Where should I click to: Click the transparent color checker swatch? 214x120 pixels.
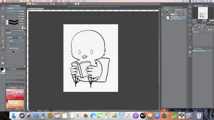click(x=3, y=73)
